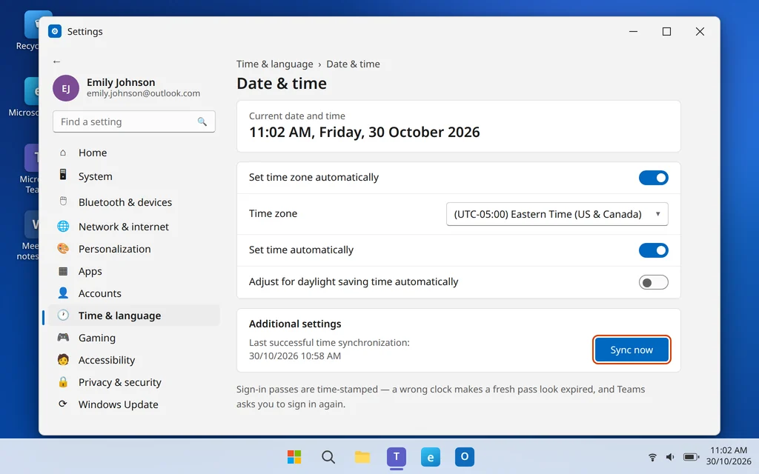Open Outlook from the taskbar
Screen dimensions: 759x474
pyautogui.click(x=464, y=456)
